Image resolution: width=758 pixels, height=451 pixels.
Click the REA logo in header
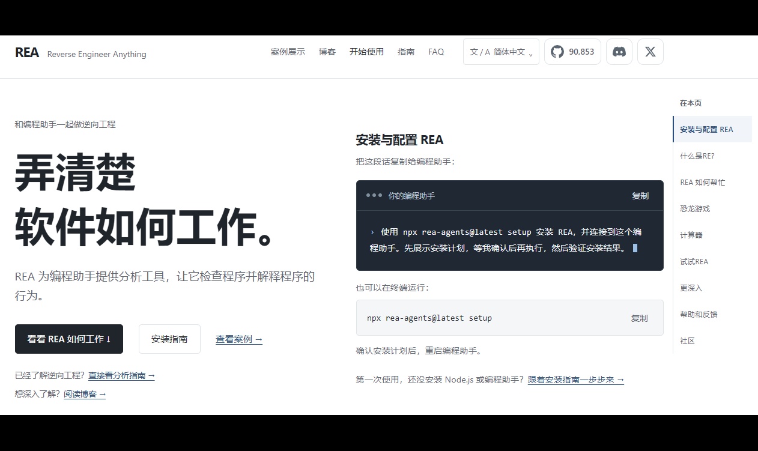coord(27,53)
